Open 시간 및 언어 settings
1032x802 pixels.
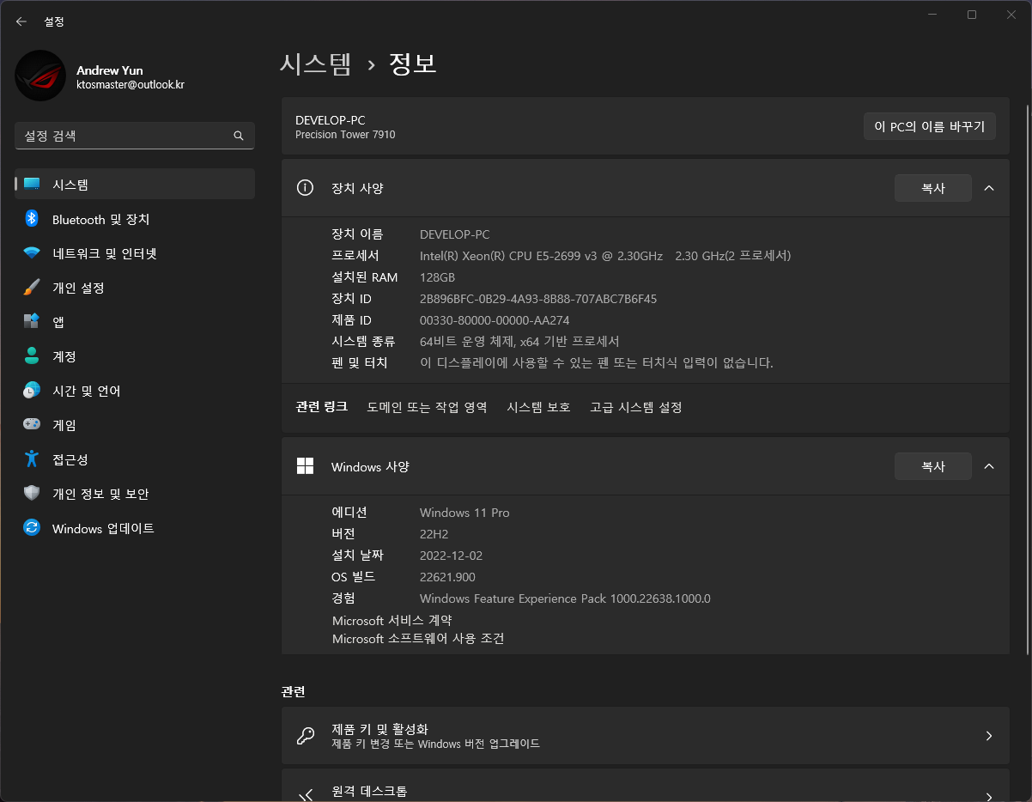point(135,391)
